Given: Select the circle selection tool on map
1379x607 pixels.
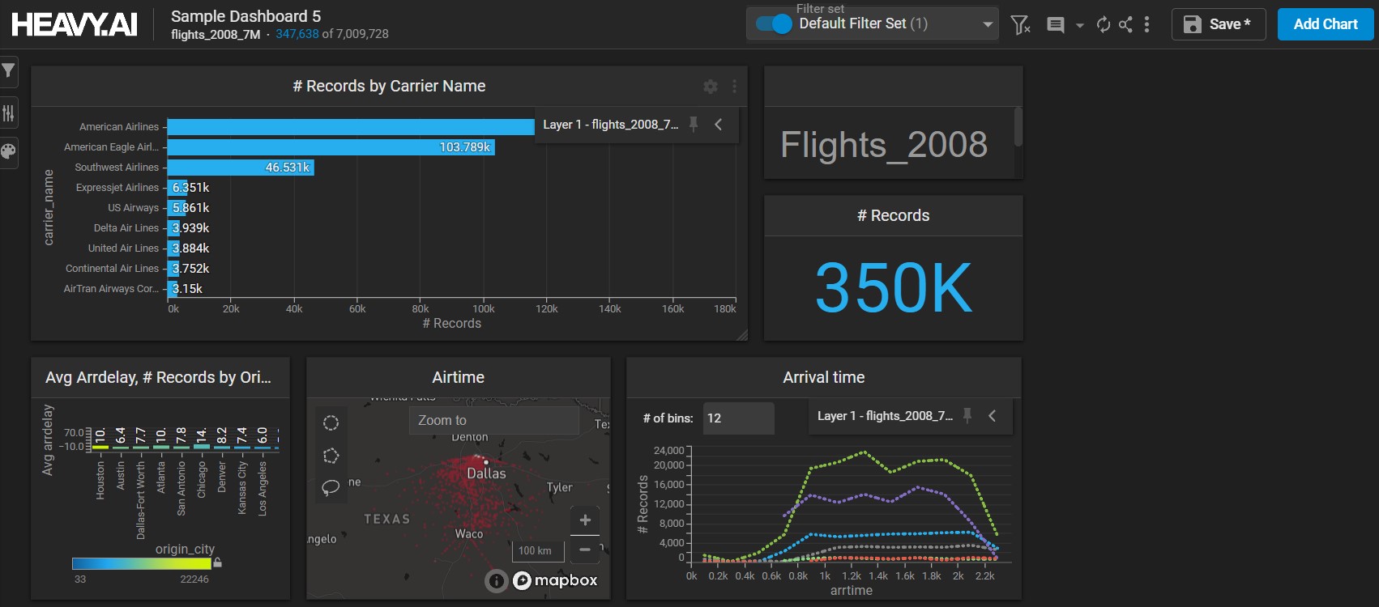Looking at the screenshot, I should (x=331, y=423).
